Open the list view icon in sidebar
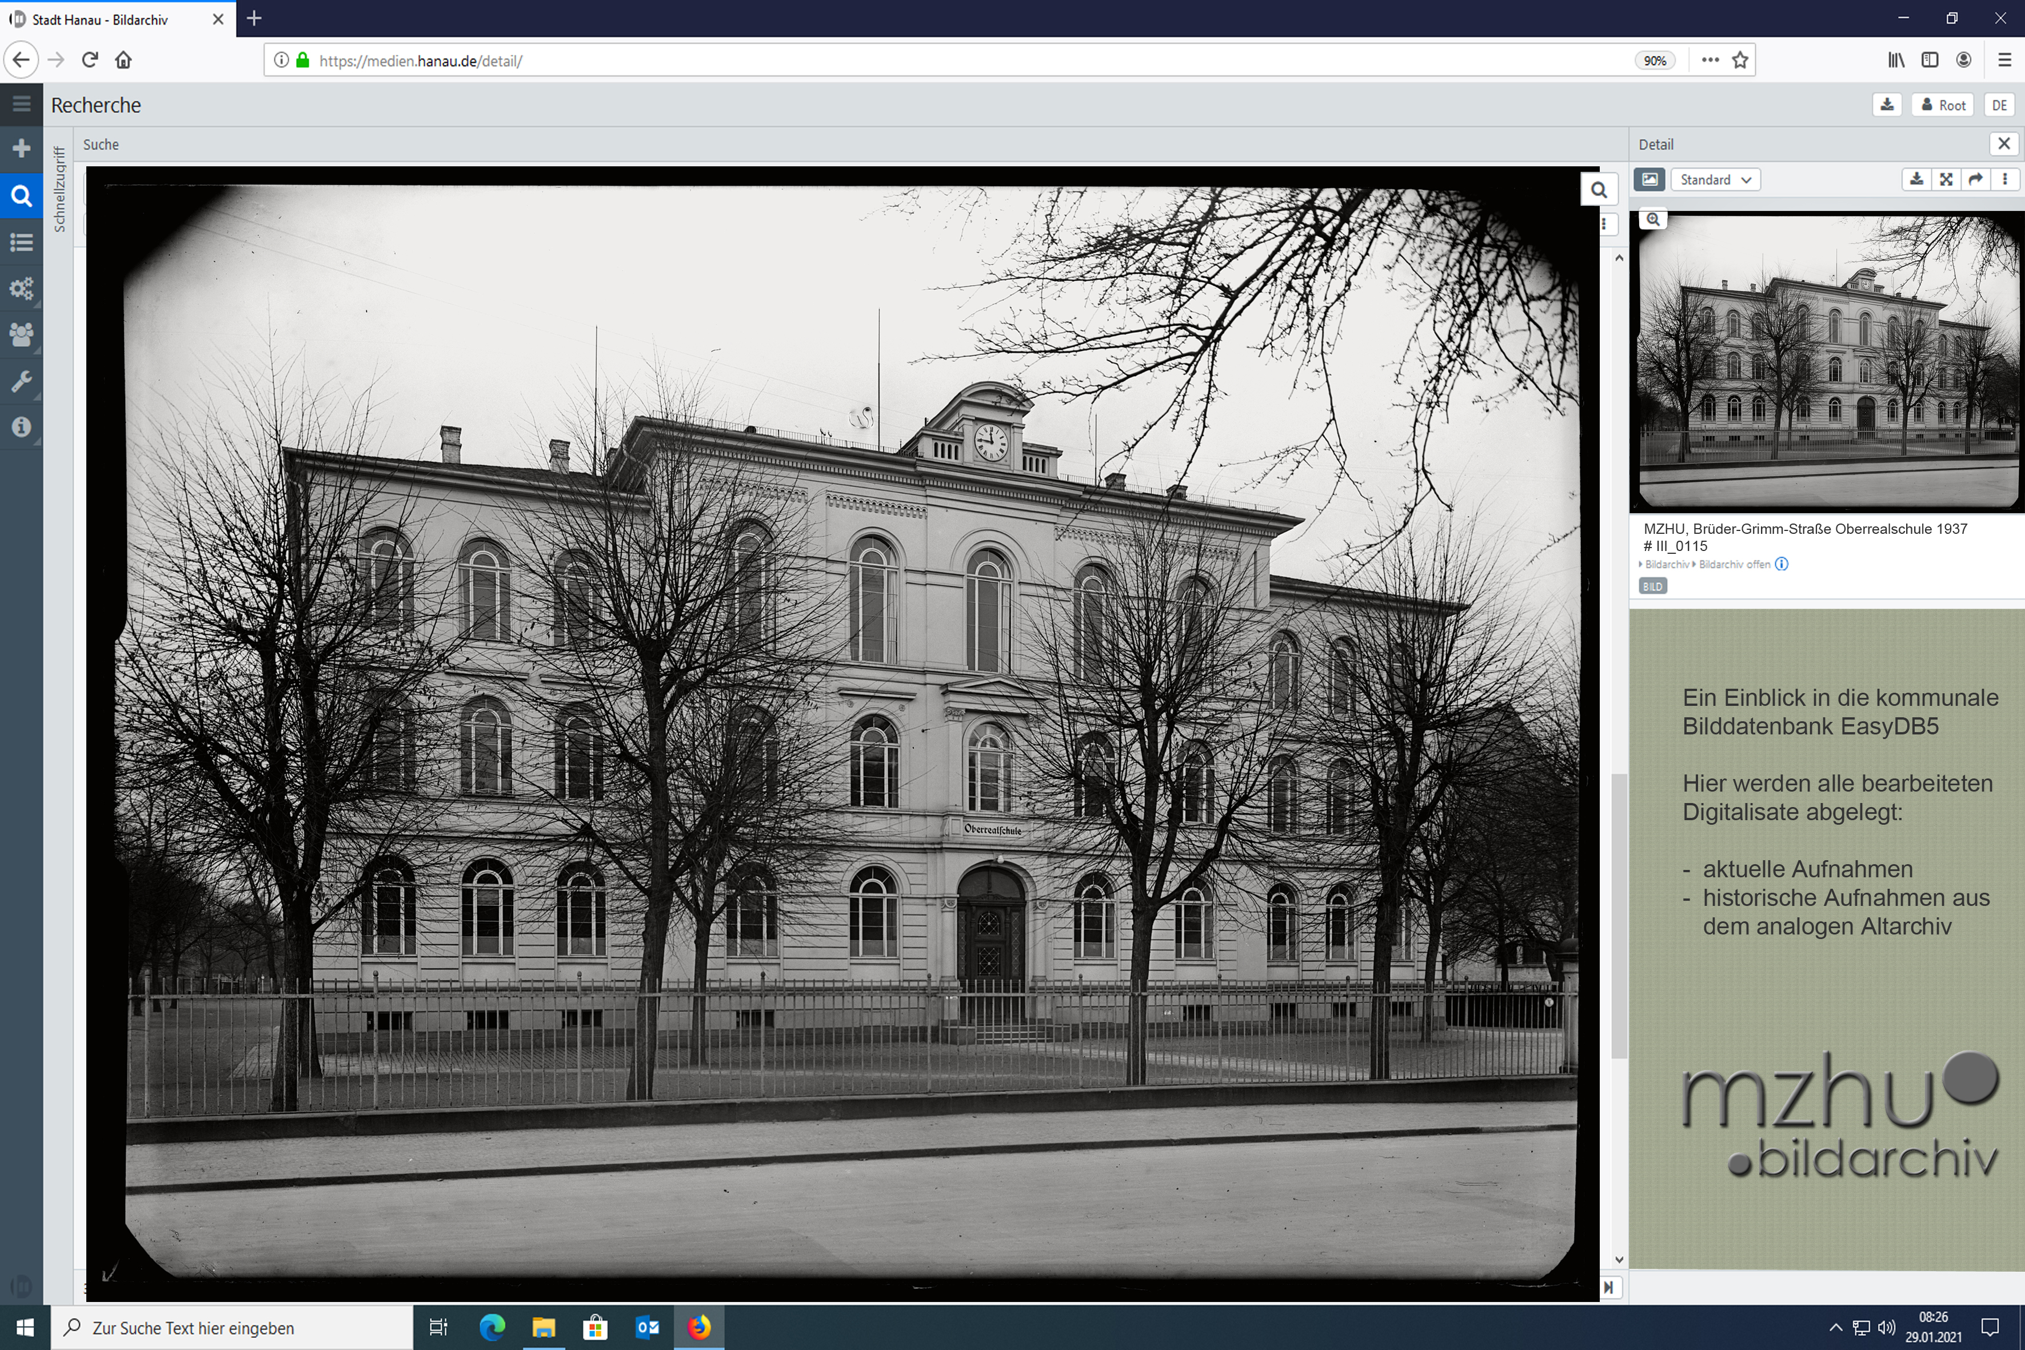The height and width of the screenshot is (1350, 2025). tap(22, 242)
